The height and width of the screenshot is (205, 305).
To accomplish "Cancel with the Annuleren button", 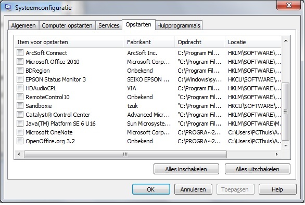I will pyautogui.click(x=193, y=189).
